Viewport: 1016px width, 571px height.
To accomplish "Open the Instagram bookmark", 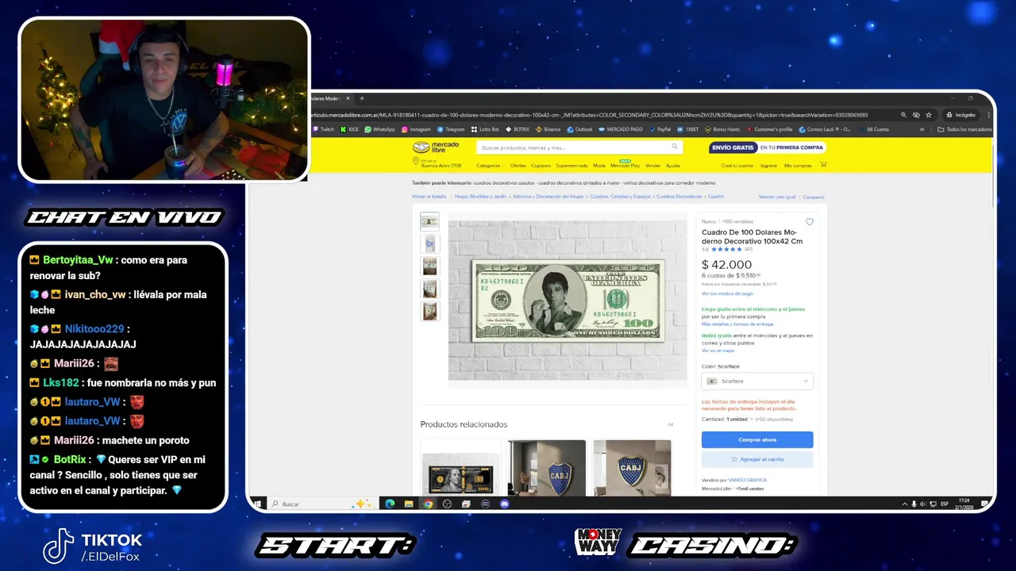I will (416, 129).
